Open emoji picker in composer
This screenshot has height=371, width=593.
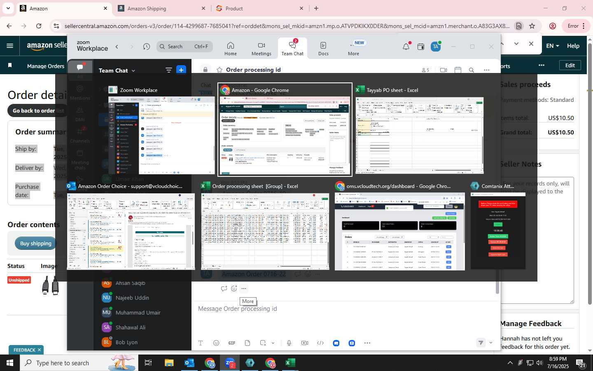point(216,343)
